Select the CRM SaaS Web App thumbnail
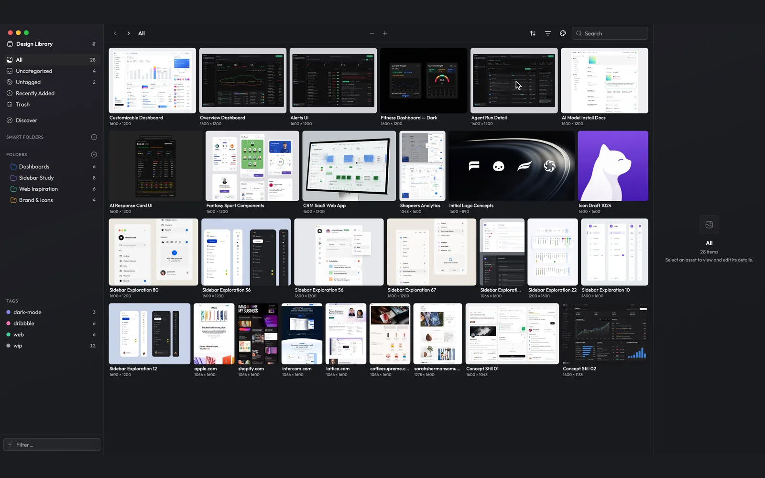 click(349, 166)
